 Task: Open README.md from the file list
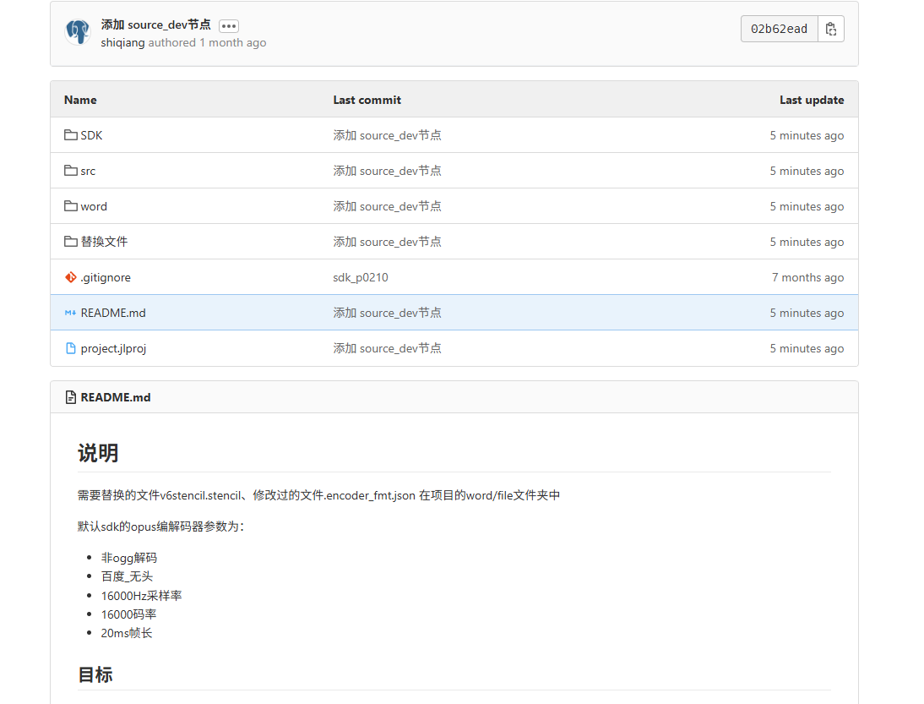point(113,313)
